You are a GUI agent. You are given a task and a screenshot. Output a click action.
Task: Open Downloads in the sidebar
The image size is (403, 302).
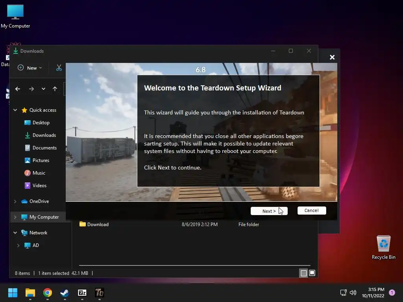click(44, 135)
